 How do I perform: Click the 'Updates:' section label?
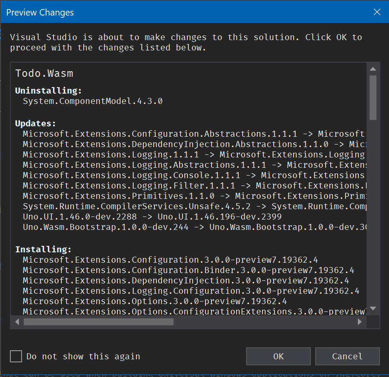tap(35, 123)
